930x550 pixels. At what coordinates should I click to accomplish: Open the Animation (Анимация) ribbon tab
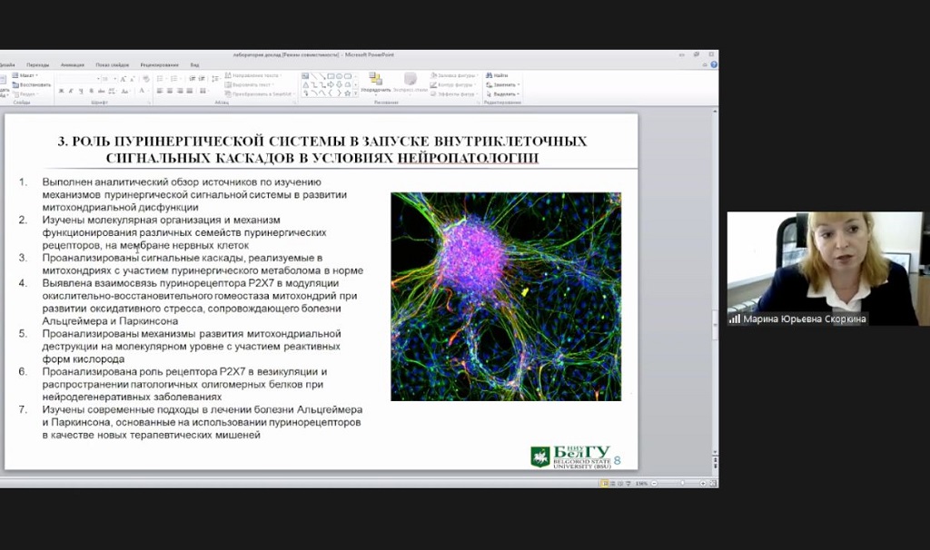pyautogui.click(x=72, y=65)
